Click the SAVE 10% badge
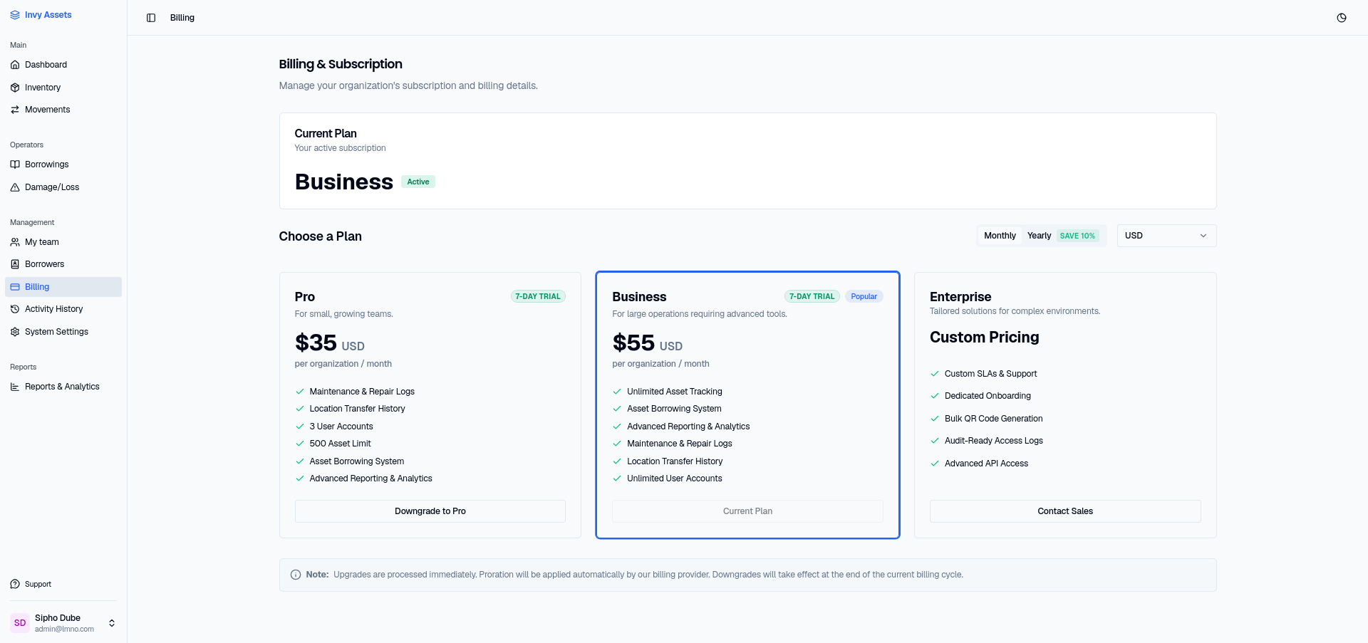 (x=1077, y=236)
